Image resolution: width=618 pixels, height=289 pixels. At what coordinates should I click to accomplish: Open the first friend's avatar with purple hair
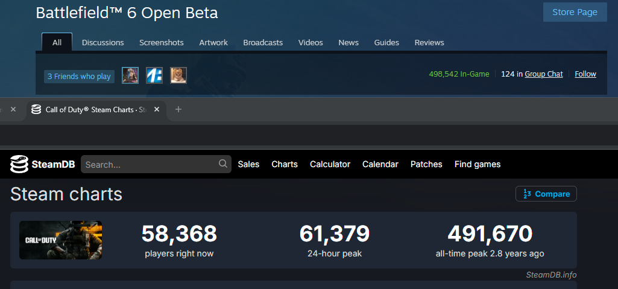(x=130, y=75)
